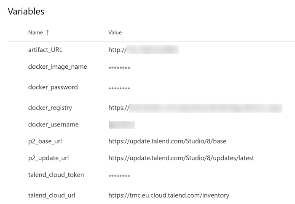Select the artifact_URL variable name

45,50
